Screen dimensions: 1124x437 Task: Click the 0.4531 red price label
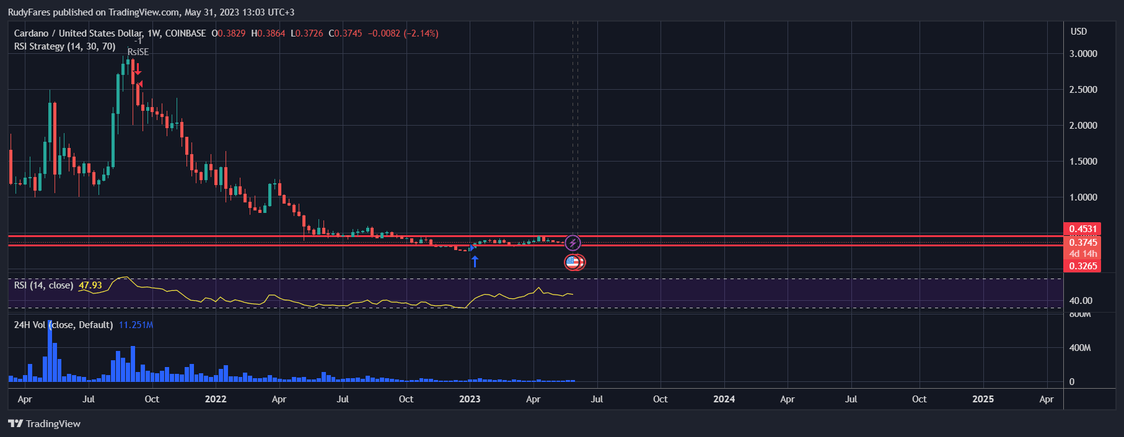1082,229
